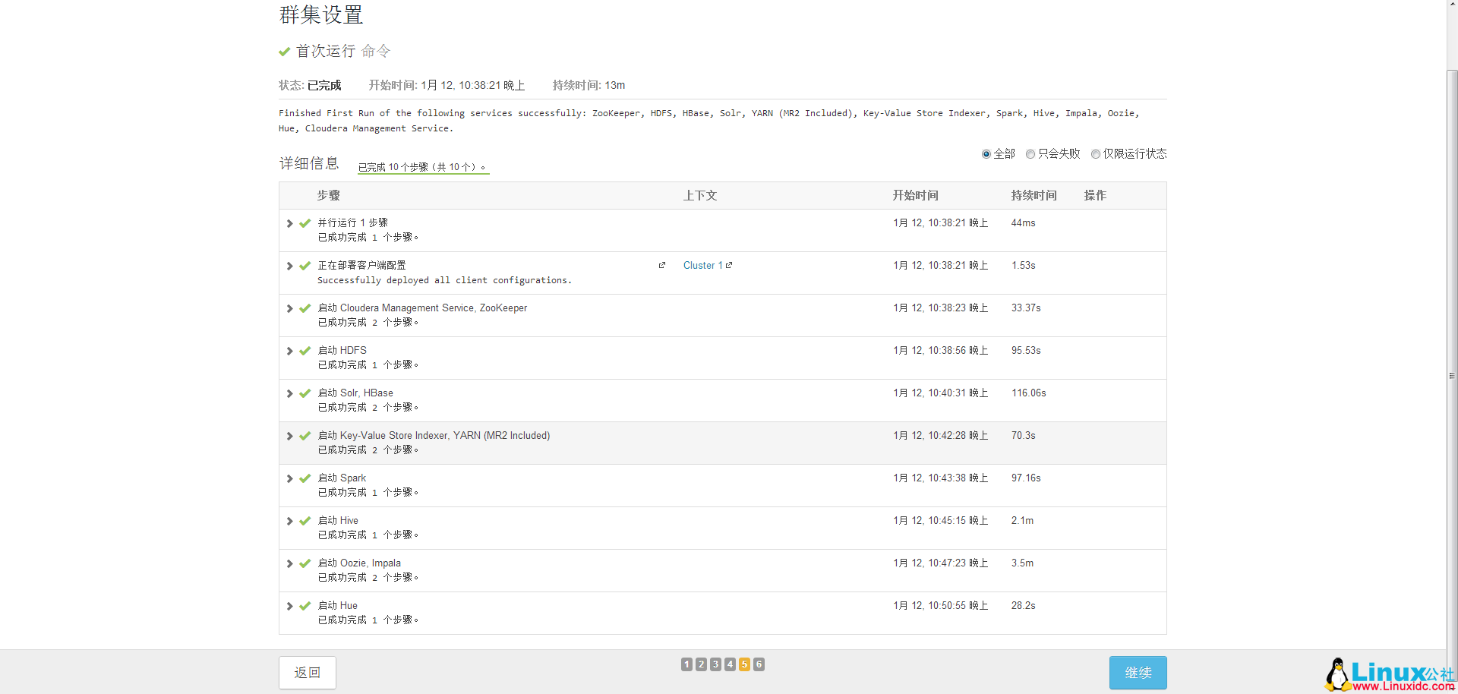Open the popup icon for client configuration step
This screenshot has width=1458, height=694.
tap(662, 265)
